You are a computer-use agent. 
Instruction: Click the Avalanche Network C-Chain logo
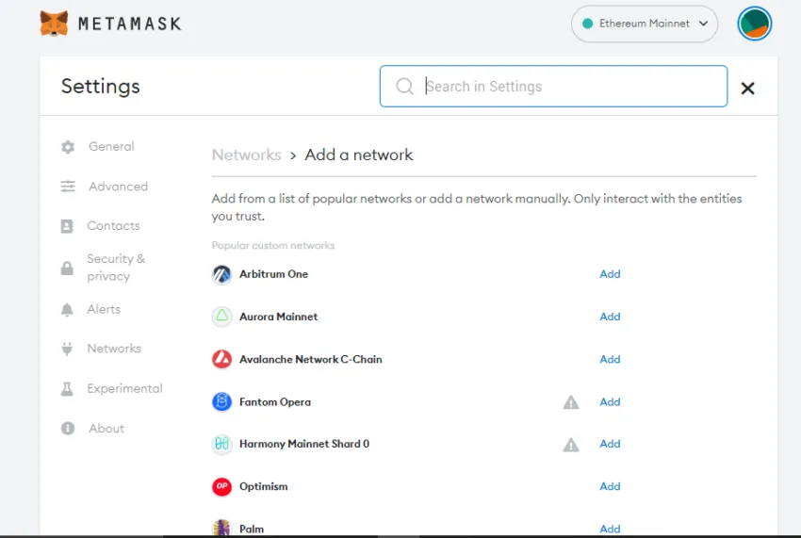tap(221, 359)
